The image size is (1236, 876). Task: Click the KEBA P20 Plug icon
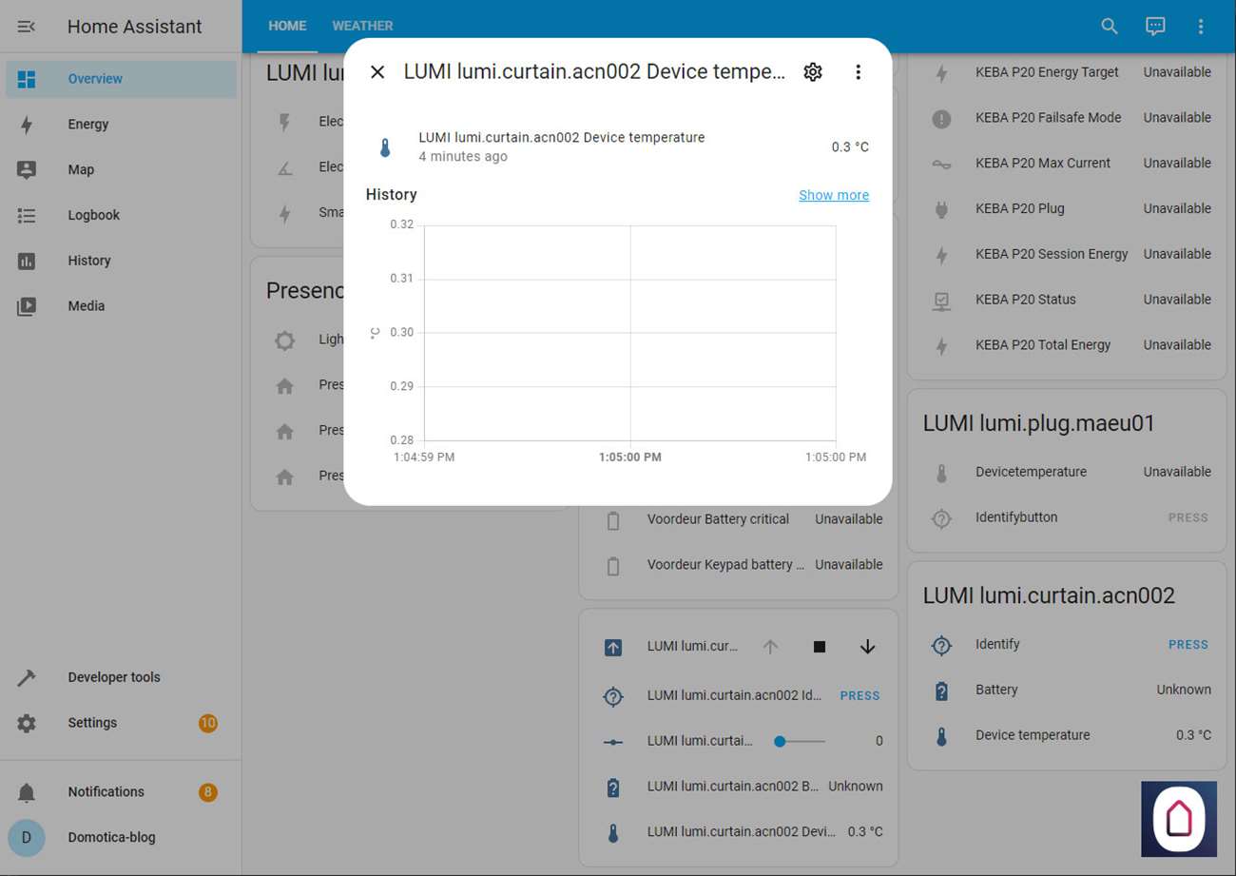(941, 208)
